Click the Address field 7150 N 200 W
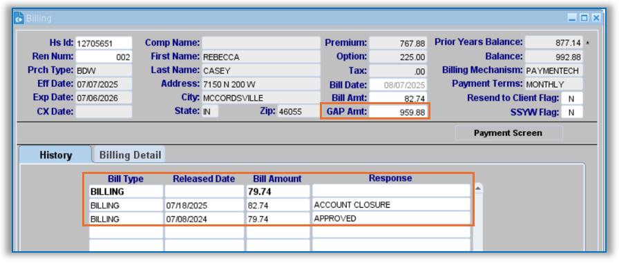This screenshot has width=619, height=263. (261, 84)
